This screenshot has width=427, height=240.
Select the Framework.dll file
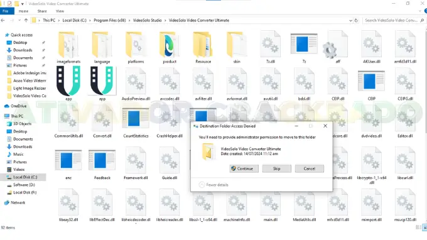pyautogui.click(x=136, y=163)
